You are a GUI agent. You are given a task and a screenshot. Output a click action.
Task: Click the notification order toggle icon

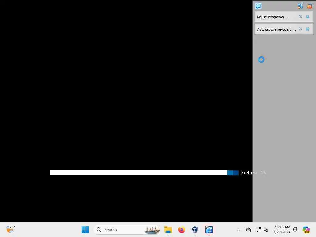click(x=300, y=6)
